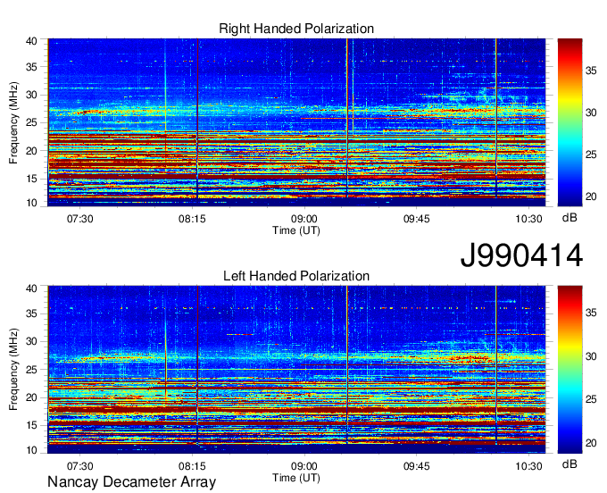Image resolution: width=607 pixels, height=493 pixels.
Task: Click Time (UT) label under Right Handed plot
Action: click(x=296, y=230)
